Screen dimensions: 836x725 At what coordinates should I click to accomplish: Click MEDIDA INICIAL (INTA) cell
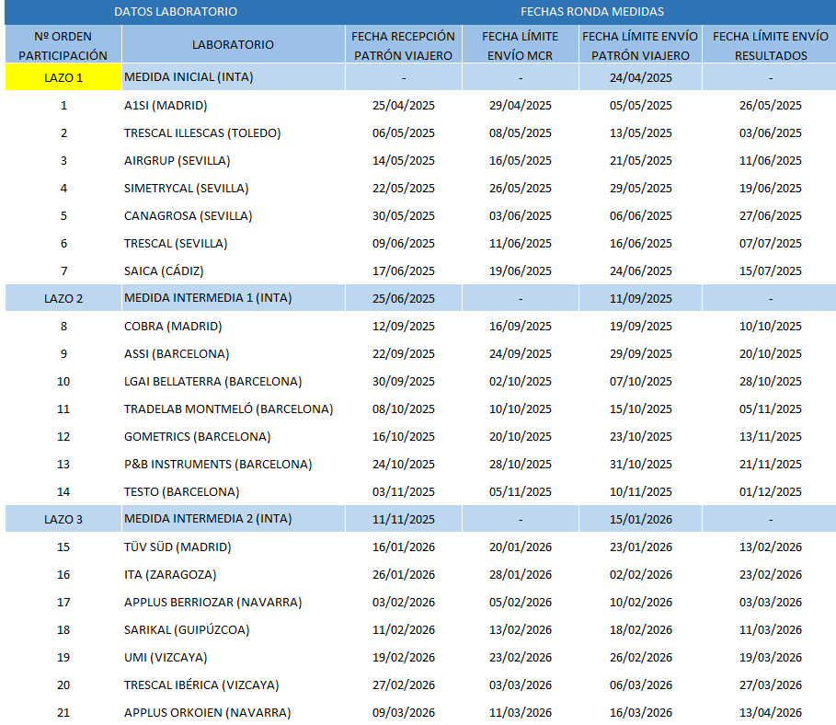(234, 77)
